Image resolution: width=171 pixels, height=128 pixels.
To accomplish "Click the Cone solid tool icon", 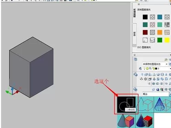I will [154, 75].
